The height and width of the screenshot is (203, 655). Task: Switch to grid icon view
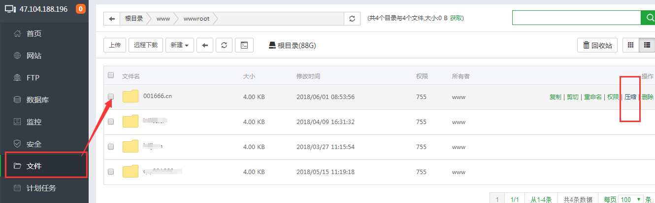[x=630, y=45]
